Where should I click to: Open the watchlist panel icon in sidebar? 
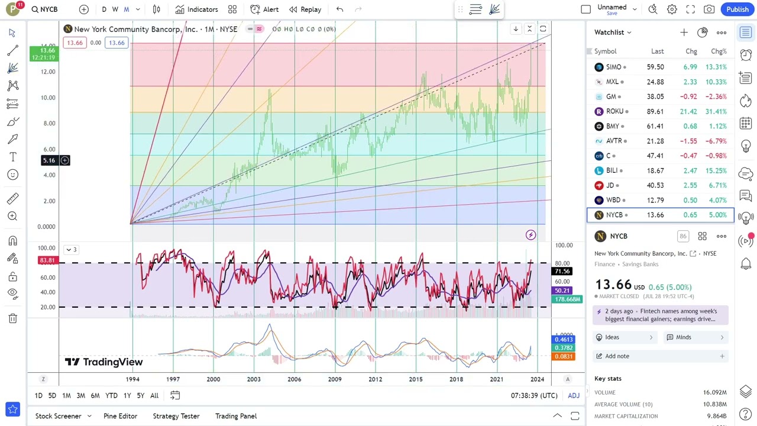click(746, 33)
